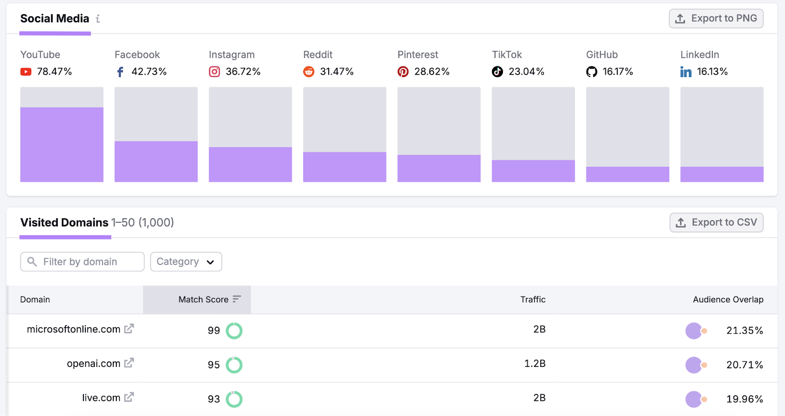This screenshot has width=785, height=416.
Task: Click the TikTok bar in chart
Action: [533, 171]
